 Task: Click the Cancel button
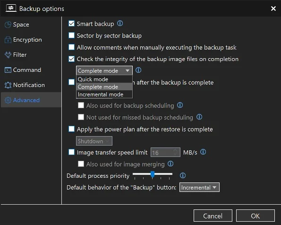213,216
